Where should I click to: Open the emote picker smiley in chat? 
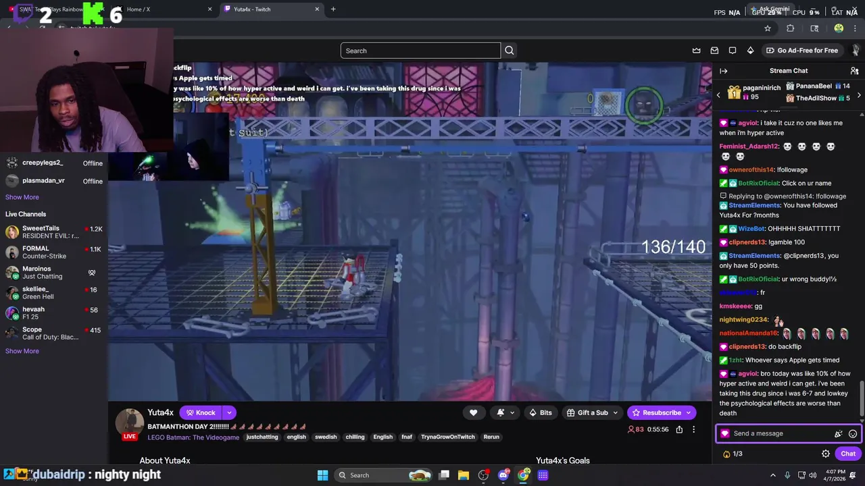pos(853,434)
